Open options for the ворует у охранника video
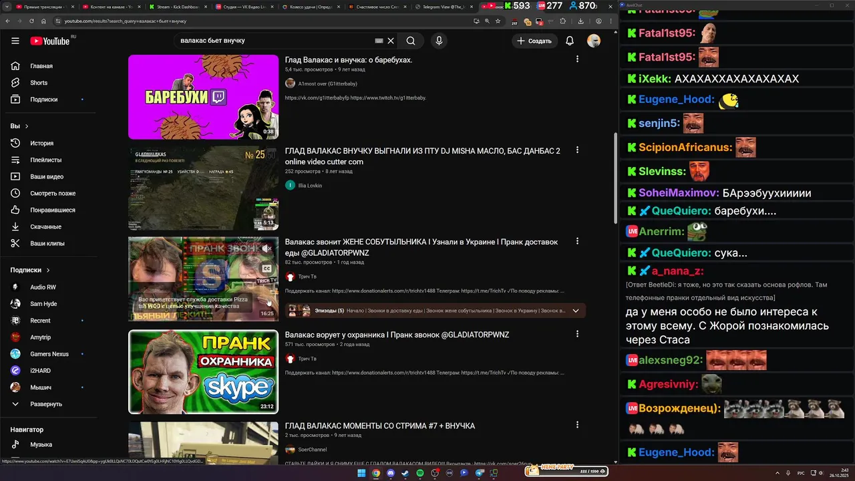The height and width of the screenshot is (481, 855). point(578,334)
